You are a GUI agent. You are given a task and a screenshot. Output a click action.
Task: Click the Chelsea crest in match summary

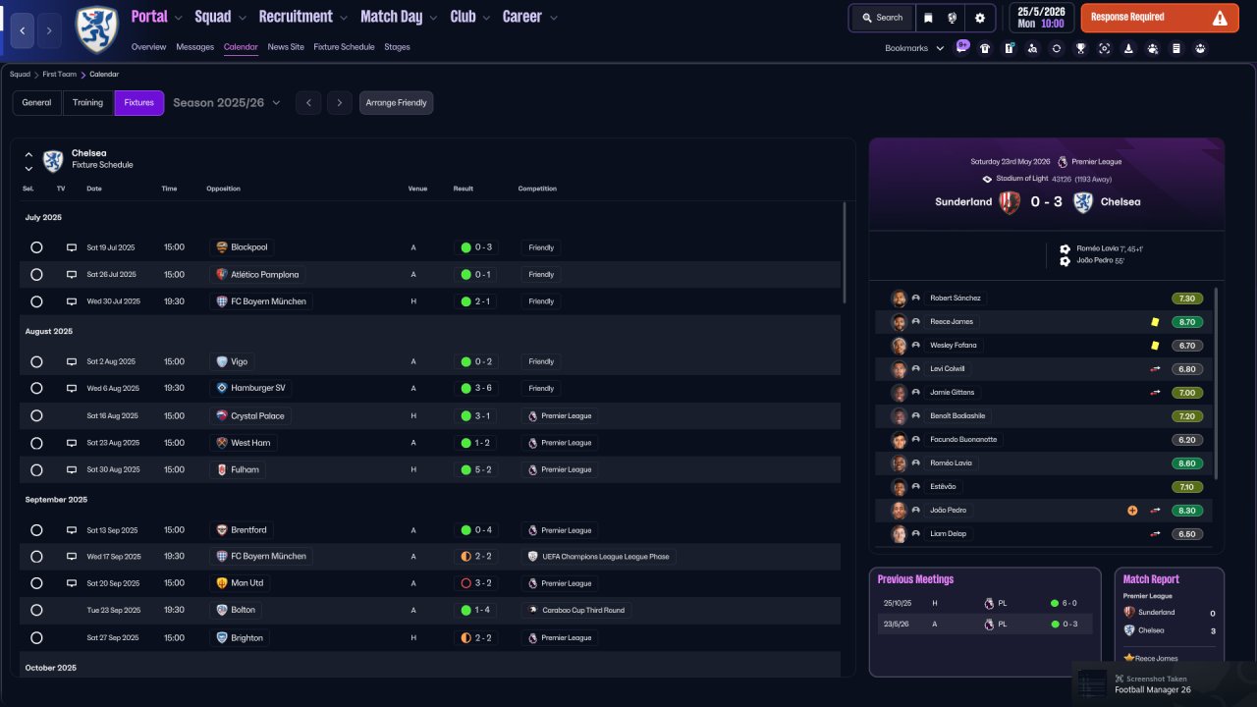[1083, 202]
